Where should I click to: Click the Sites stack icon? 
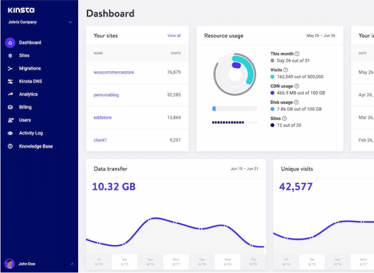[10, 55]
